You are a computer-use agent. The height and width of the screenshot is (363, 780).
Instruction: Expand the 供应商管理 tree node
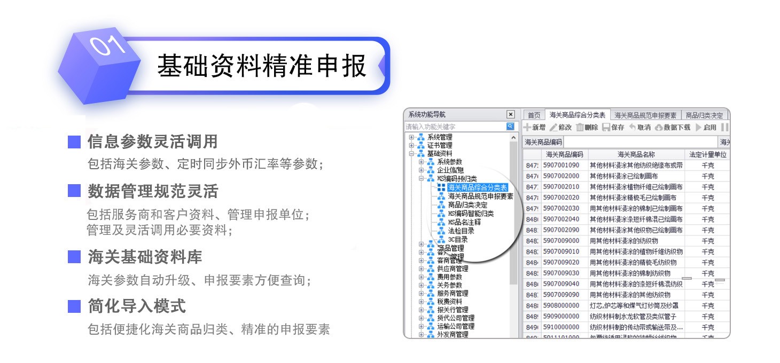tap(422, 269)
